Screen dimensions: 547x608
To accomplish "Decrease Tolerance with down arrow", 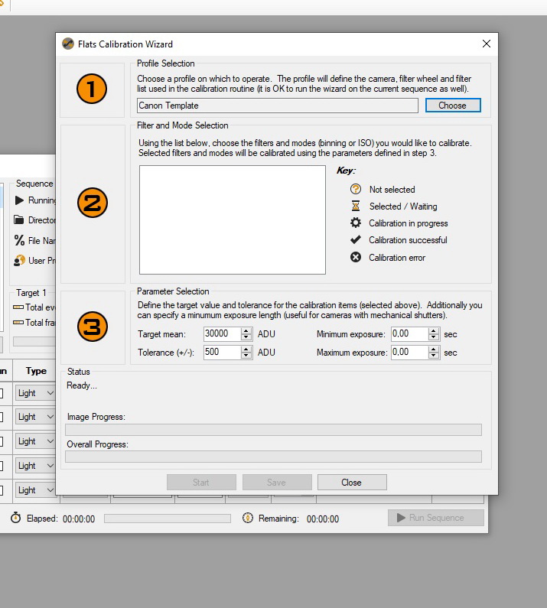I will coord(246,356).
